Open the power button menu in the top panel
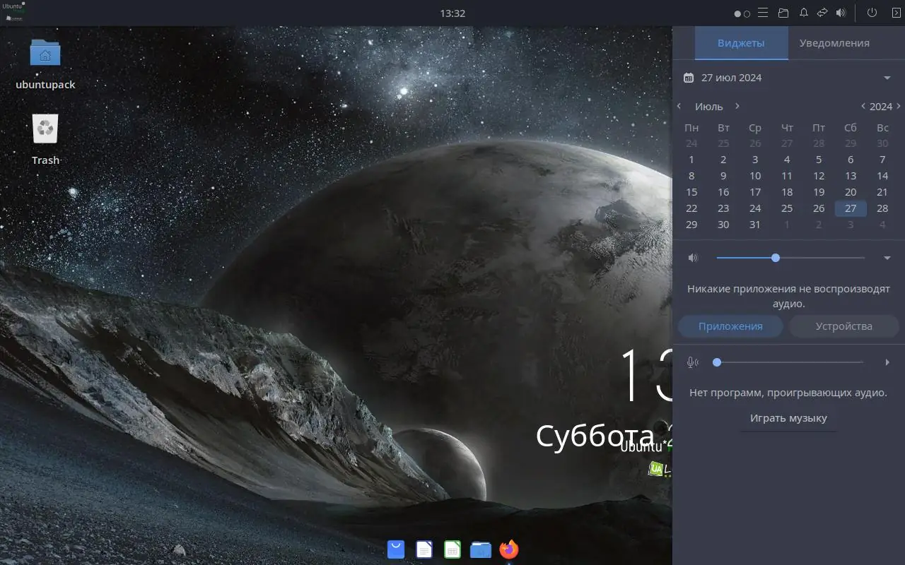This screenshot has width=905, height=565. click(x=872, y=13)
